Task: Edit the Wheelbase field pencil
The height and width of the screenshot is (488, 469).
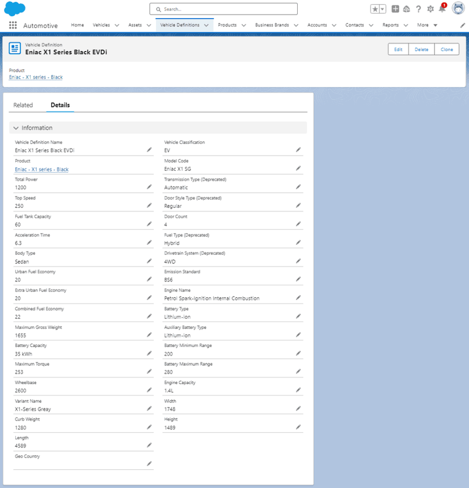Action: point(149,390)
